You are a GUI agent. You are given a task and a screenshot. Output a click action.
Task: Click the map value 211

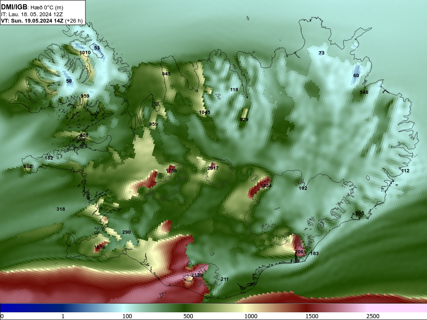coord(225,279)
